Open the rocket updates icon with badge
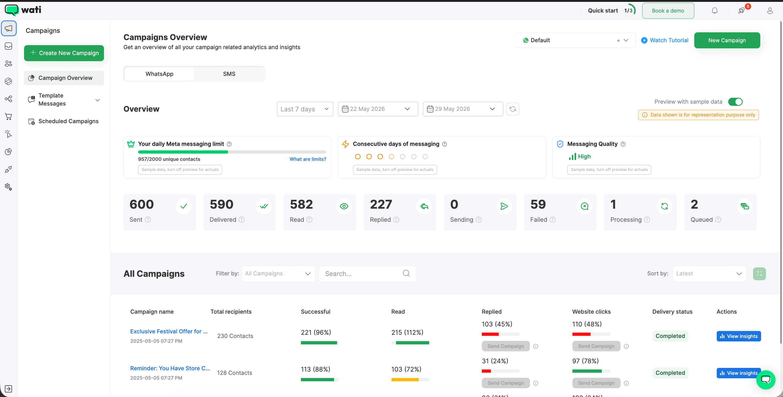Image resolution: width=783 pixels, height=397 pixels. click(741, 11)
